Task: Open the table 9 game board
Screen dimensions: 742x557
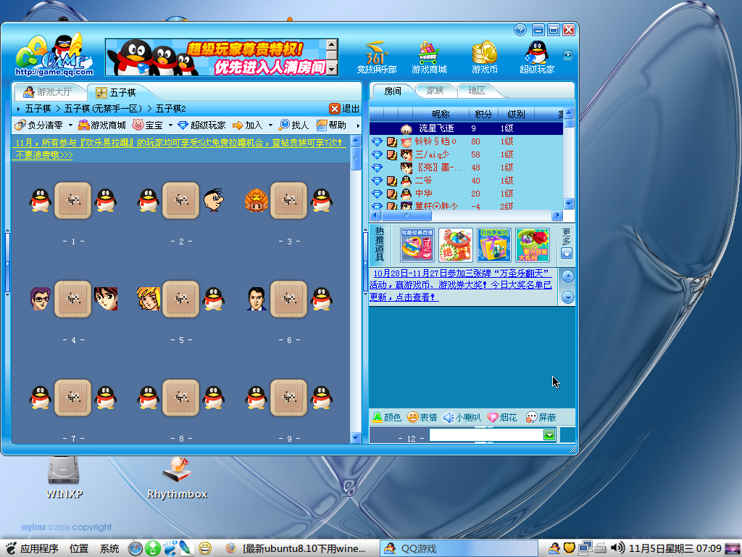Action: [288, 397]
